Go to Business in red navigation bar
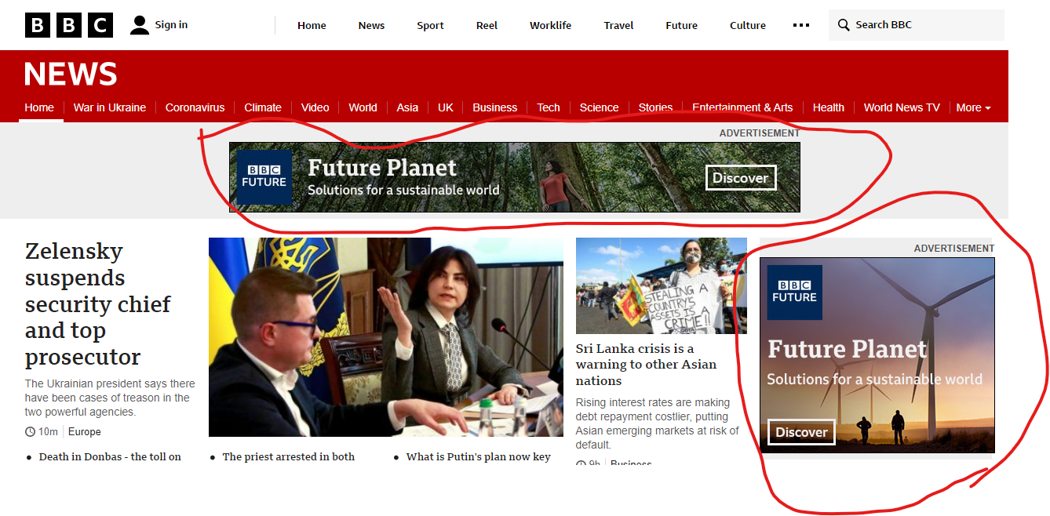The height and width of the screenshot is (516, 1050). (494, 107)
